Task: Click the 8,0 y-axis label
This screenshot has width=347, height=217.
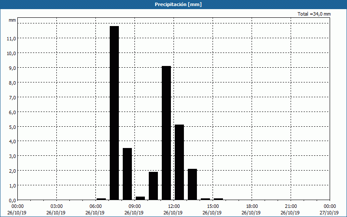Action: 12,83
